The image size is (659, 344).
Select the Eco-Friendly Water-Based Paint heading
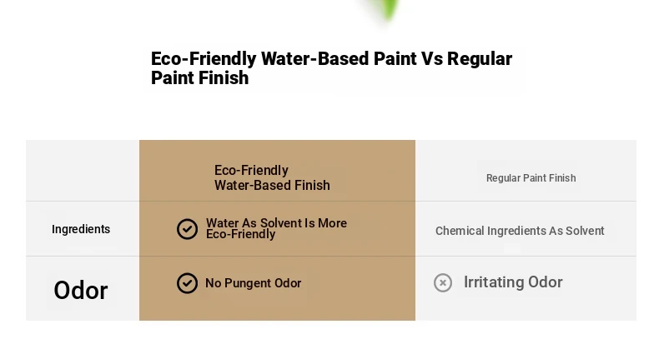tap(331, 68)
